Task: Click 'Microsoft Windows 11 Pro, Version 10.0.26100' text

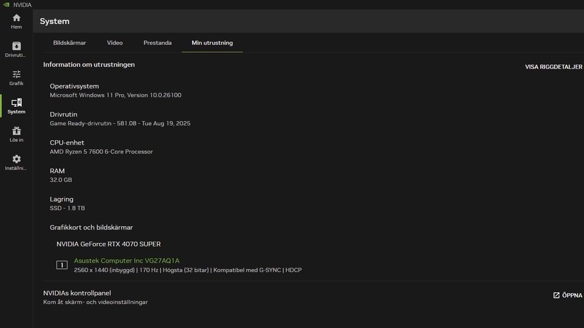Action: click(116, 95)
